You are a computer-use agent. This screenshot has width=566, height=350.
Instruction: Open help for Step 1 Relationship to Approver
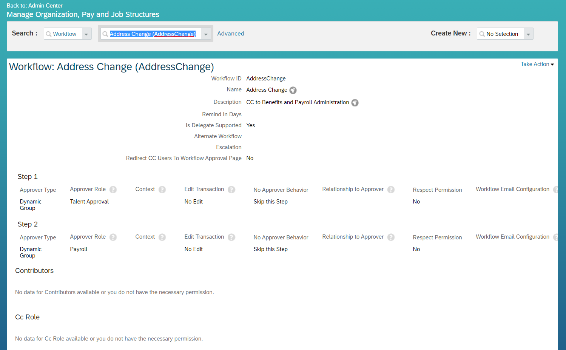pyautogui.click(x=391, y=189)
